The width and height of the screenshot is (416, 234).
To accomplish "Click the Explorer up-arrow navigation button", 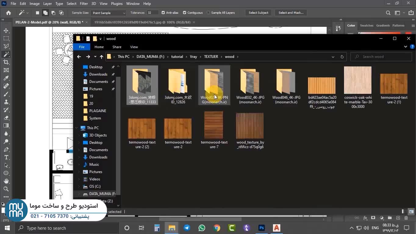I will (x=102, y=57).
